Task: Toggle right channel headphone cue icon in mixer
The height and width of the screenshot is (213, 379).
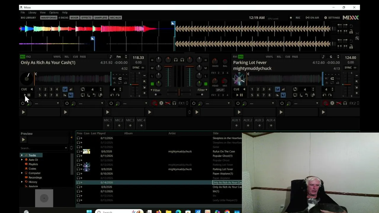Action: click(x=182, y=60)
